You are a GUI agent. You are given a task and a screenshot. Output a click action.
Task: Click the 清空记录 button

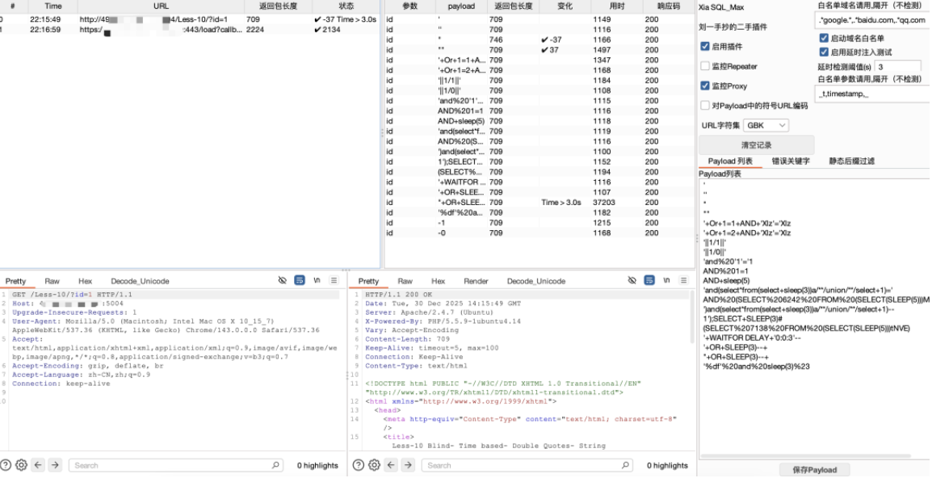756,145
